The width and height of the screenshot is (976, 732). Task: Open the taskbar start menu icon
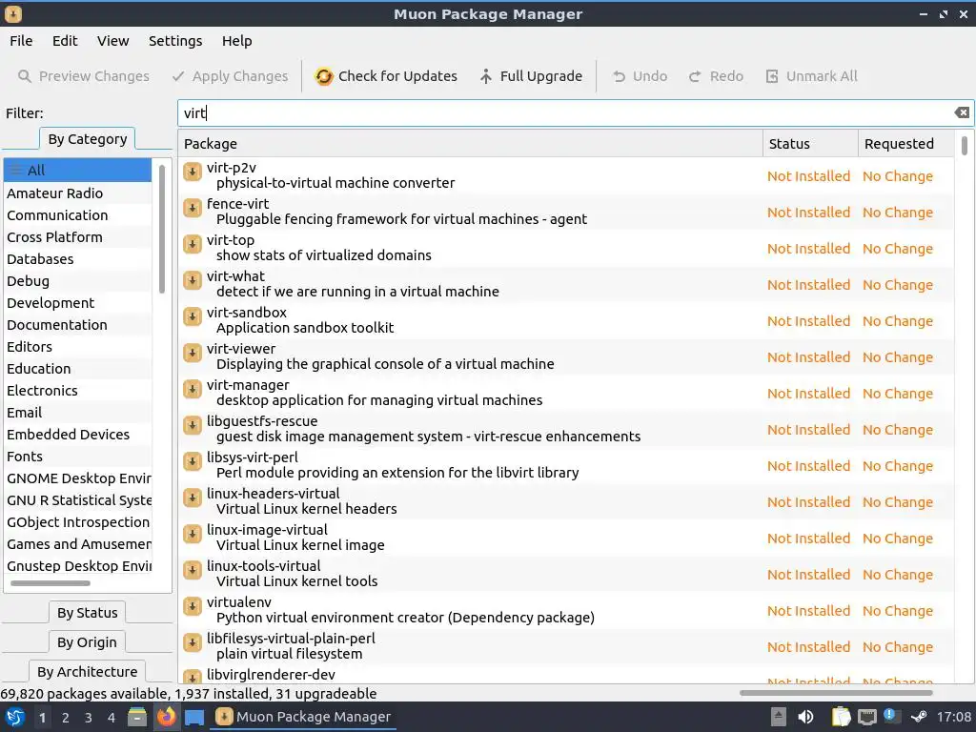(x=15, y=717)
